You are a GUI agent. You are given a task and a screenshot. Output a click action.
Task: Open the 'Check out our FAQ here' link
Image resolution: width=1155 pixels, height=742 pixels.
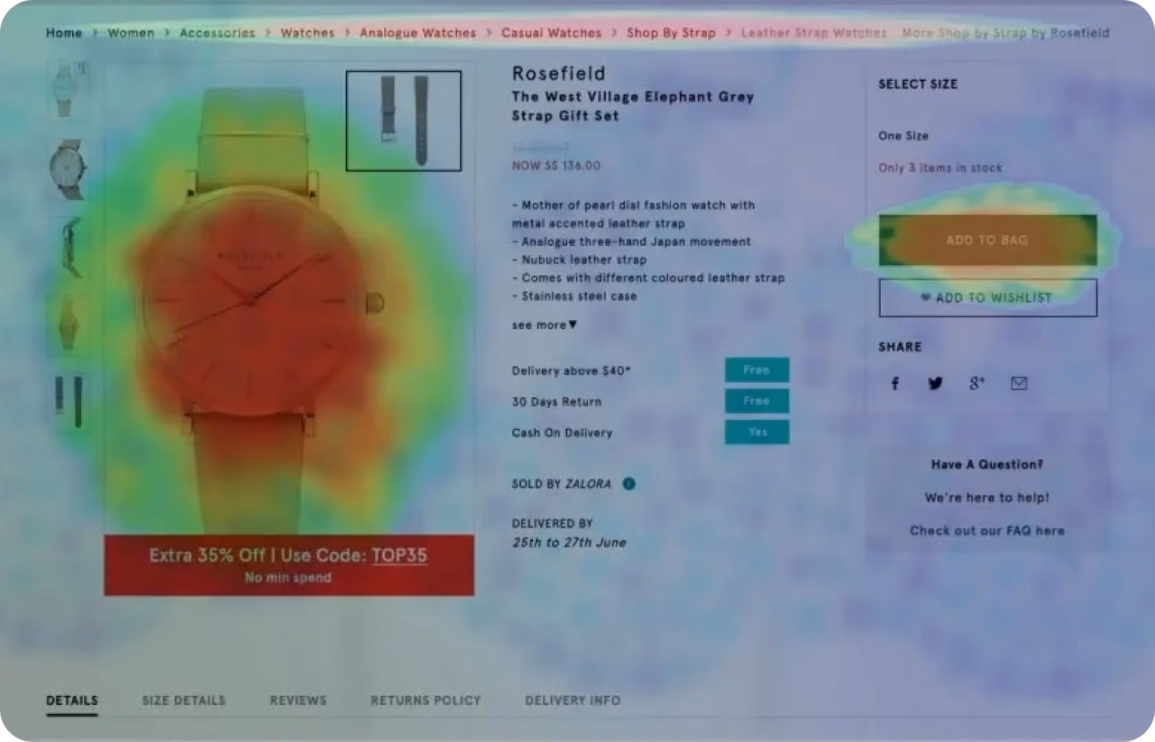(x=987, y=530)
